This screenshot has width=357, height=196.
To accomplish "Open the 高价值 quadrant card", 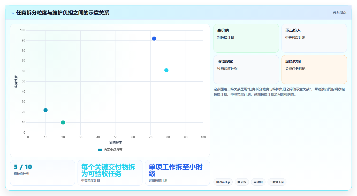I will 246,38.
